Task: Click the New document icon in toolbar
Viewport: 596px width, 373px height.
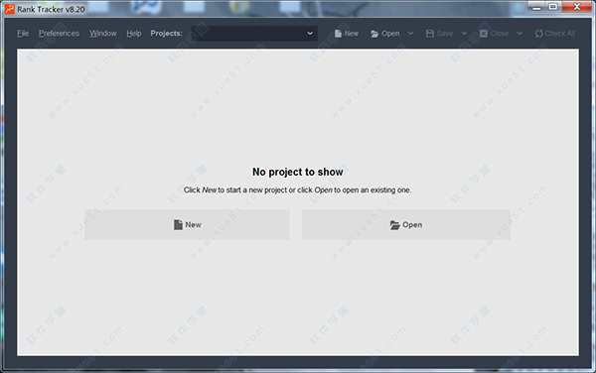Action: 338,34
